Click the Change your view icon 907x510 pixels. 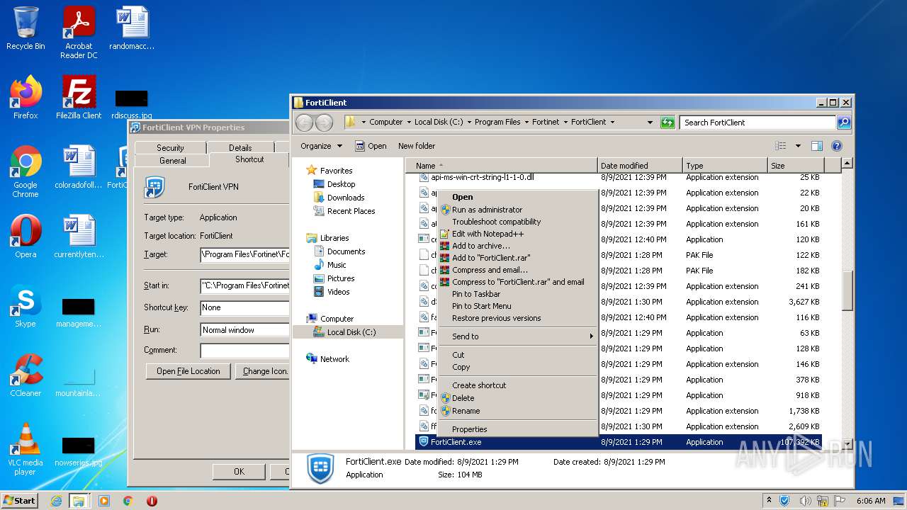tap(781, 146)
